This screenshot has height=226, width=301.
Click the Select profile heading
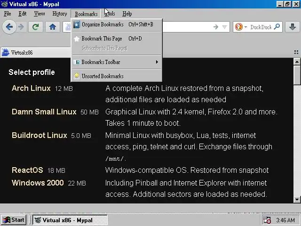pos(32,72)
